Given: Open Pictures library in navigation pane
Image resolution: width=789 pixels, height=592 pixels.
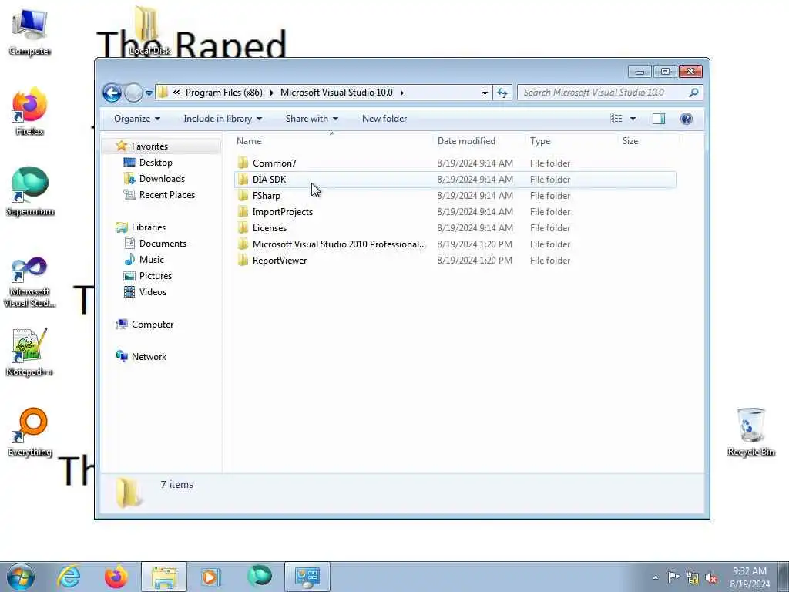Looking at the screenshot, I should coord(155,276).
